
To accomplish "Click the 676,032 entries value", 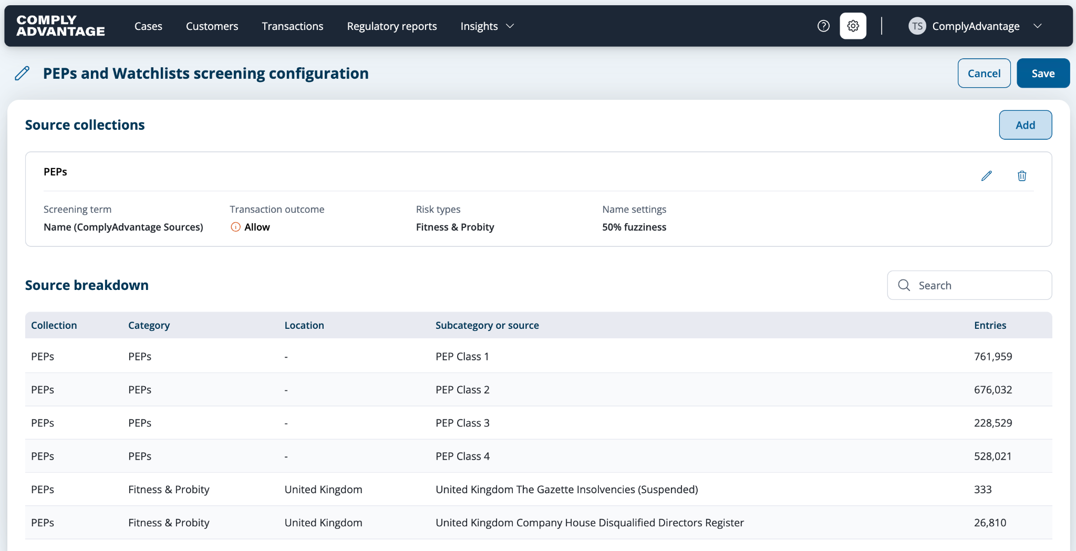I will (993, 389).
